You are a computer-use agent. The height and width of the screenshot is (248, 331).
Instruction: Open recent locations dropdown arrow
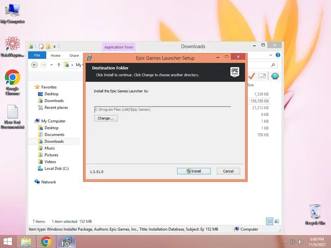[x=51, y=65]
